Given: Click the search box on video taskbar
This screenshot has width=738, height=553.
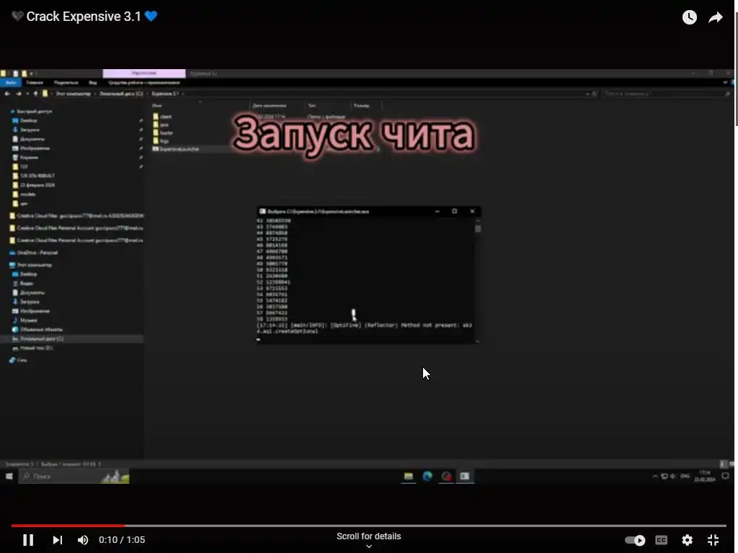Looking at the screenshot, I should click(74, 477).
